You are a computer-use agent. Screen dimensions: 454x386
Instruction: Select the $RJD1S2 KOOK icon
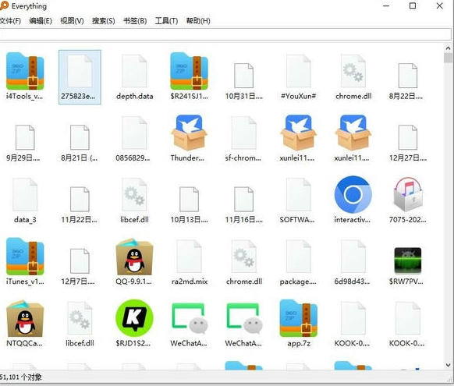[x=134, y=318]
